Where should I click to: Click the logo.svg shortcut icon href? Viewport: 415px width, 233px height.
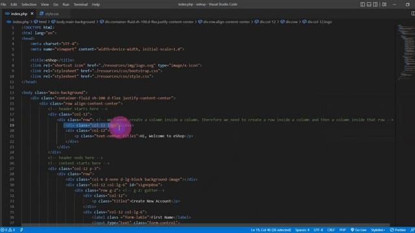click(x=121, y=65)
